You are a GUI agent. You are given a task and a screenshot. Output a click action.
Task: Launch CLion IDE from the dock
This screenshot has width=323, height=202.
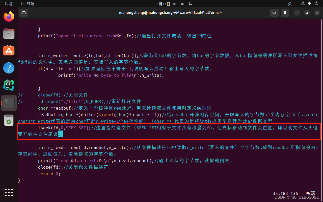(9, 85)
